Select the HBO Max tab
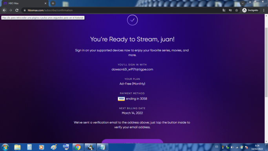The image size is (268, 151). coord(25,3)
